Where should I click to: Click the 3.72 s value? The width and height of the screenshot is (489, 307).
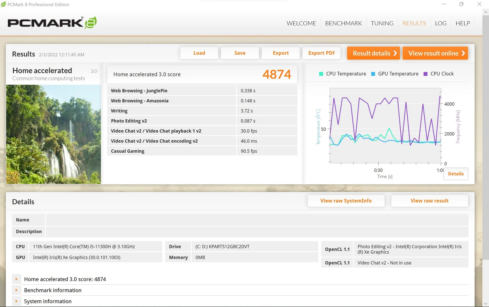(x=247, y=111)
